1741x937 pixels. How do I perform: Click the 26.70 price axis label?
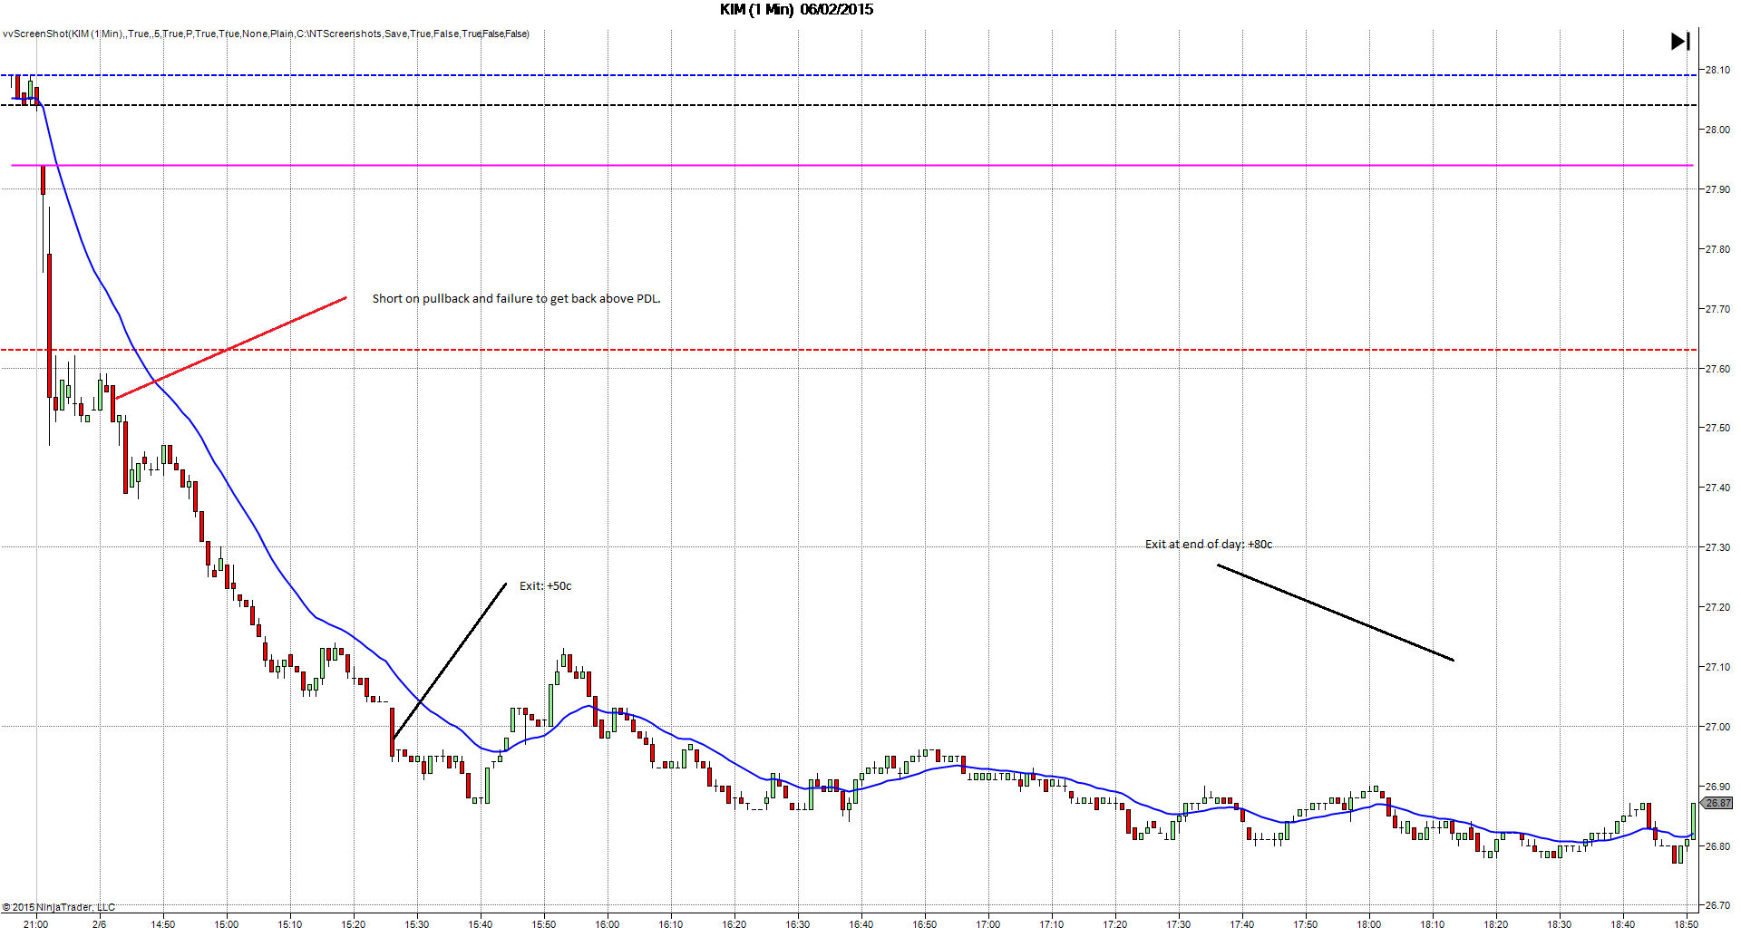tap(1717, 905)
